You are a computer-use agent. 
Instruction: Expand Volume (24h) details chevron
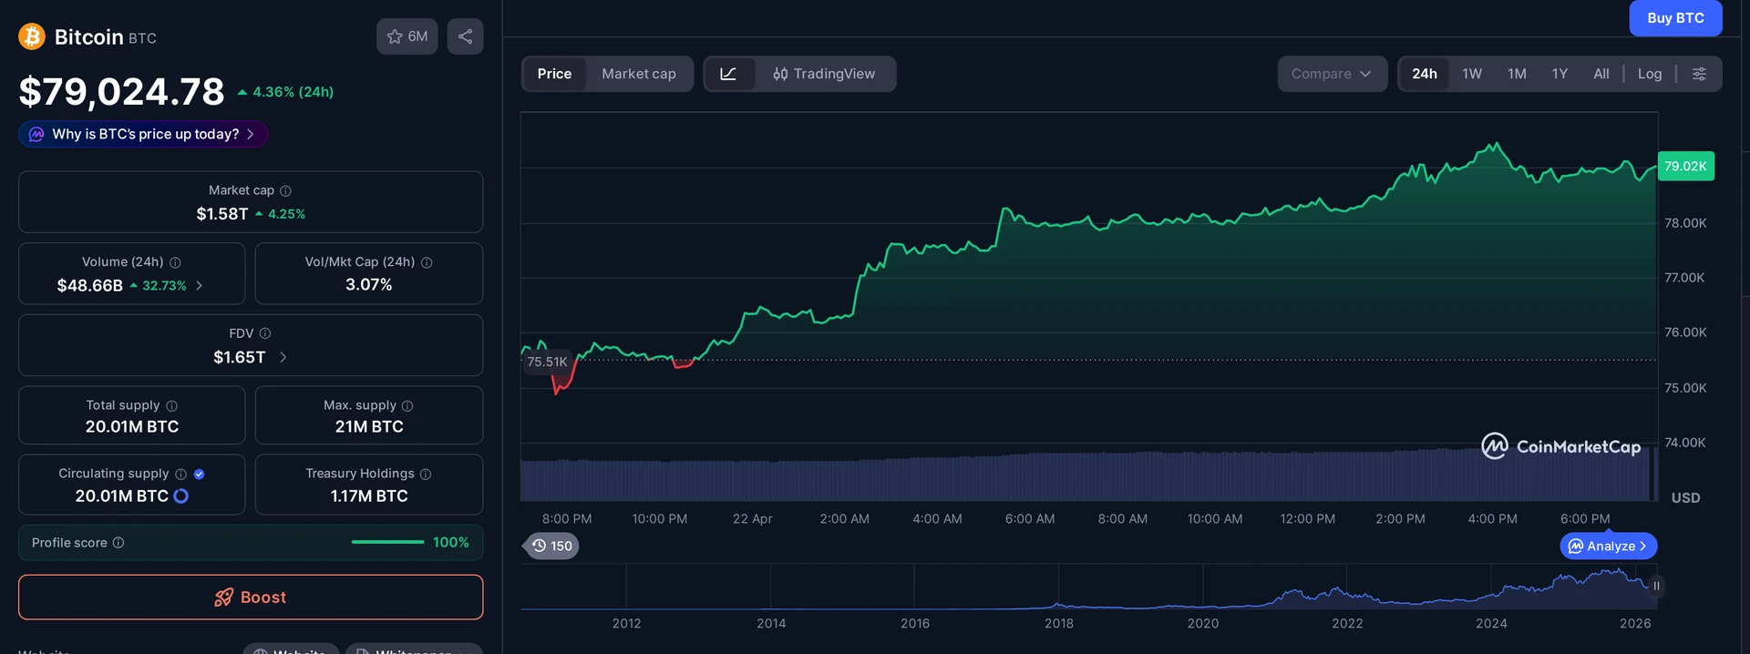(x=199, y=285)
